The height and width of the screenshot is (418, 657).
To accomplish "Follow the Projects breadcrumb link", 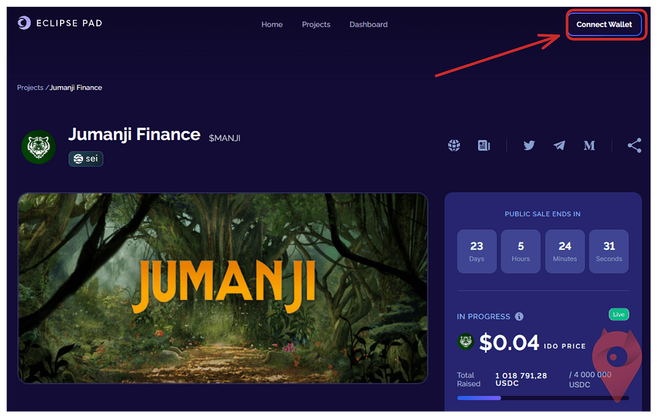I will pos(30,87).
